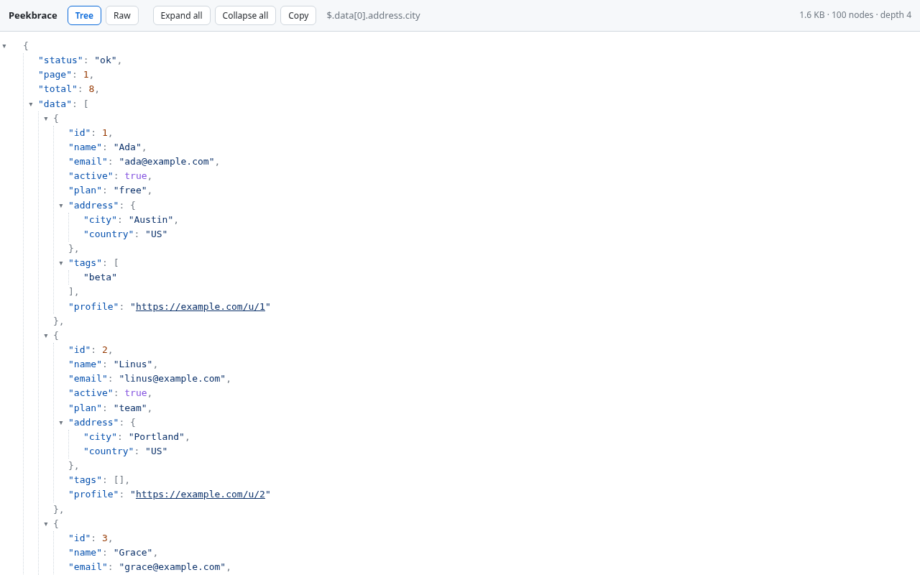Select the "linus@example.com" email value

(172, 379)
